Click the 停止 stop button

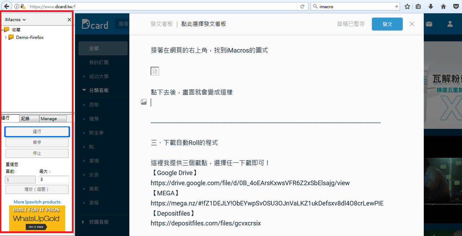point(37,153)
